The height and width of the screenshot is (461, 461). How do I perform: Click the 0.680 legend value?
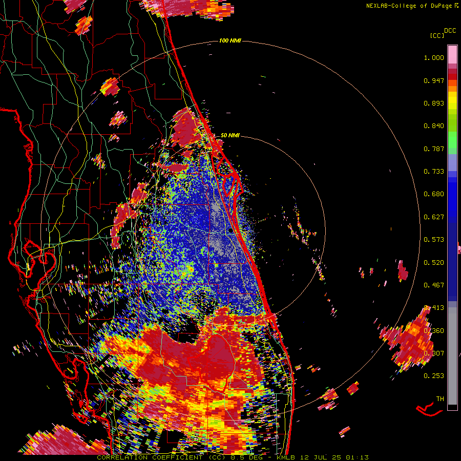click(x=434, y=194)
